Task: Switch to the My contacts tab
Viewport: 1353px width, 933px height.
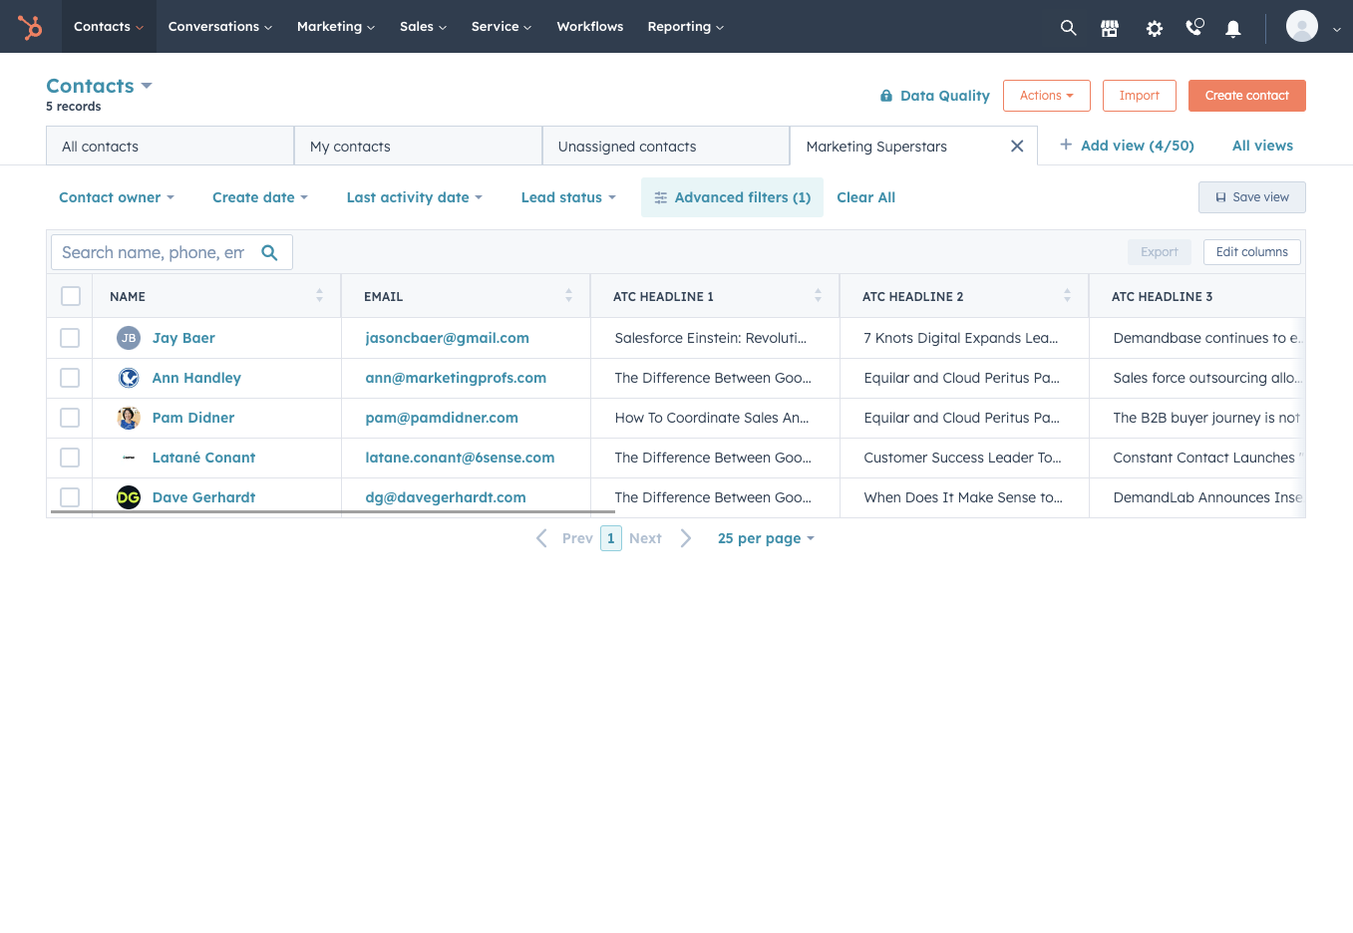Action: coord(419,146)
